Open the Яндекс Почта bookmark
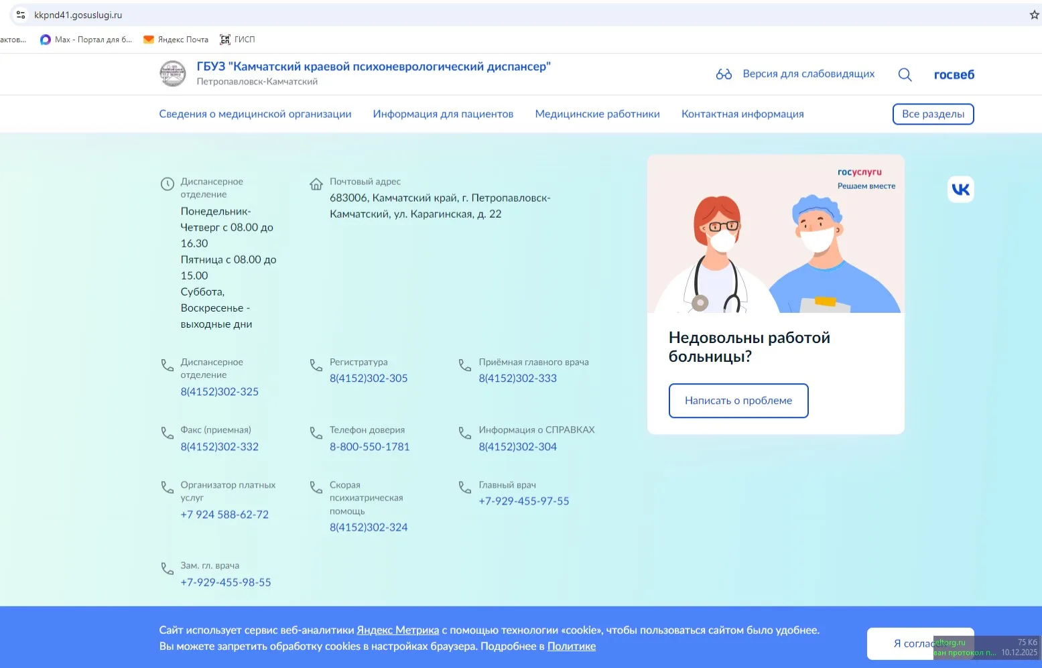Image resolution: width=1042 pixels, height=668 pixels. pyautogui.click(x=176, y=40)
